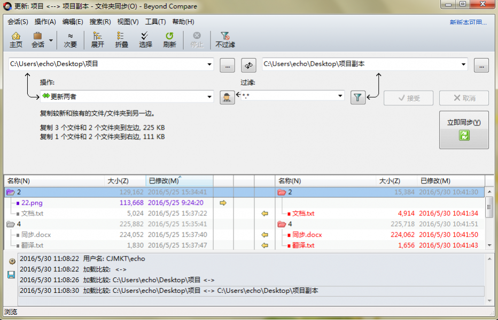This screenshot has width=498, height=320.
Task: Open filter settings with funnel icon
Action: [358, 98]
